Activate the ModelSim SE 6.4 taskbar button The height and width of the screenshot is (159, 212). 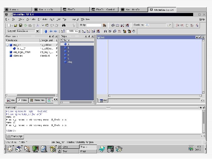click(162, 10)
